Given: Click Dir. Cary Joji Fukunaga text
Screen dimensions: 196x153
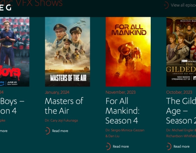Looking at the screenshot, I should (x=61, y=120).
